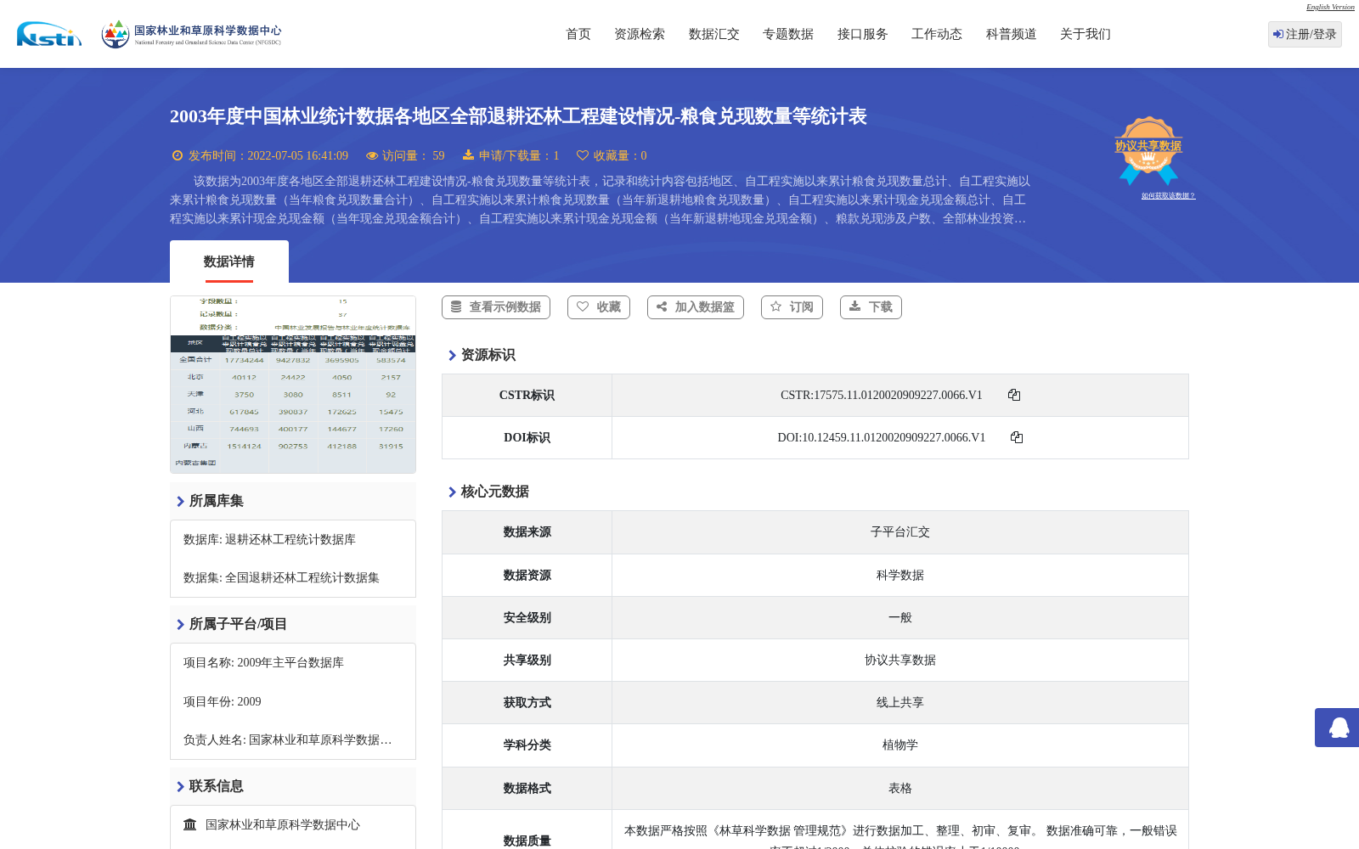The width and height of the screenshot is (1359, 849).
Task: Select the 数据详情 tab
Action: coord(229,261)
